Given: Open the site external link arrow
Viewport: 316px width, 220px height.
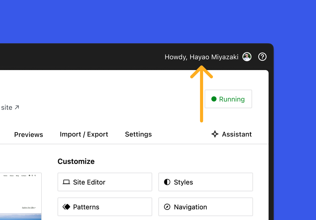Looking at the screenshot, I should pyautogui.click(x=16, y=107).
